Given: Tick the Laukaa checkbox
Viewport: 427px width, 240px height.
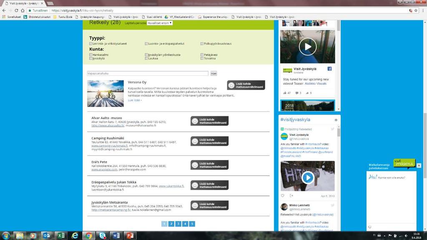Looking at the screenshot, I should (146, 58).
